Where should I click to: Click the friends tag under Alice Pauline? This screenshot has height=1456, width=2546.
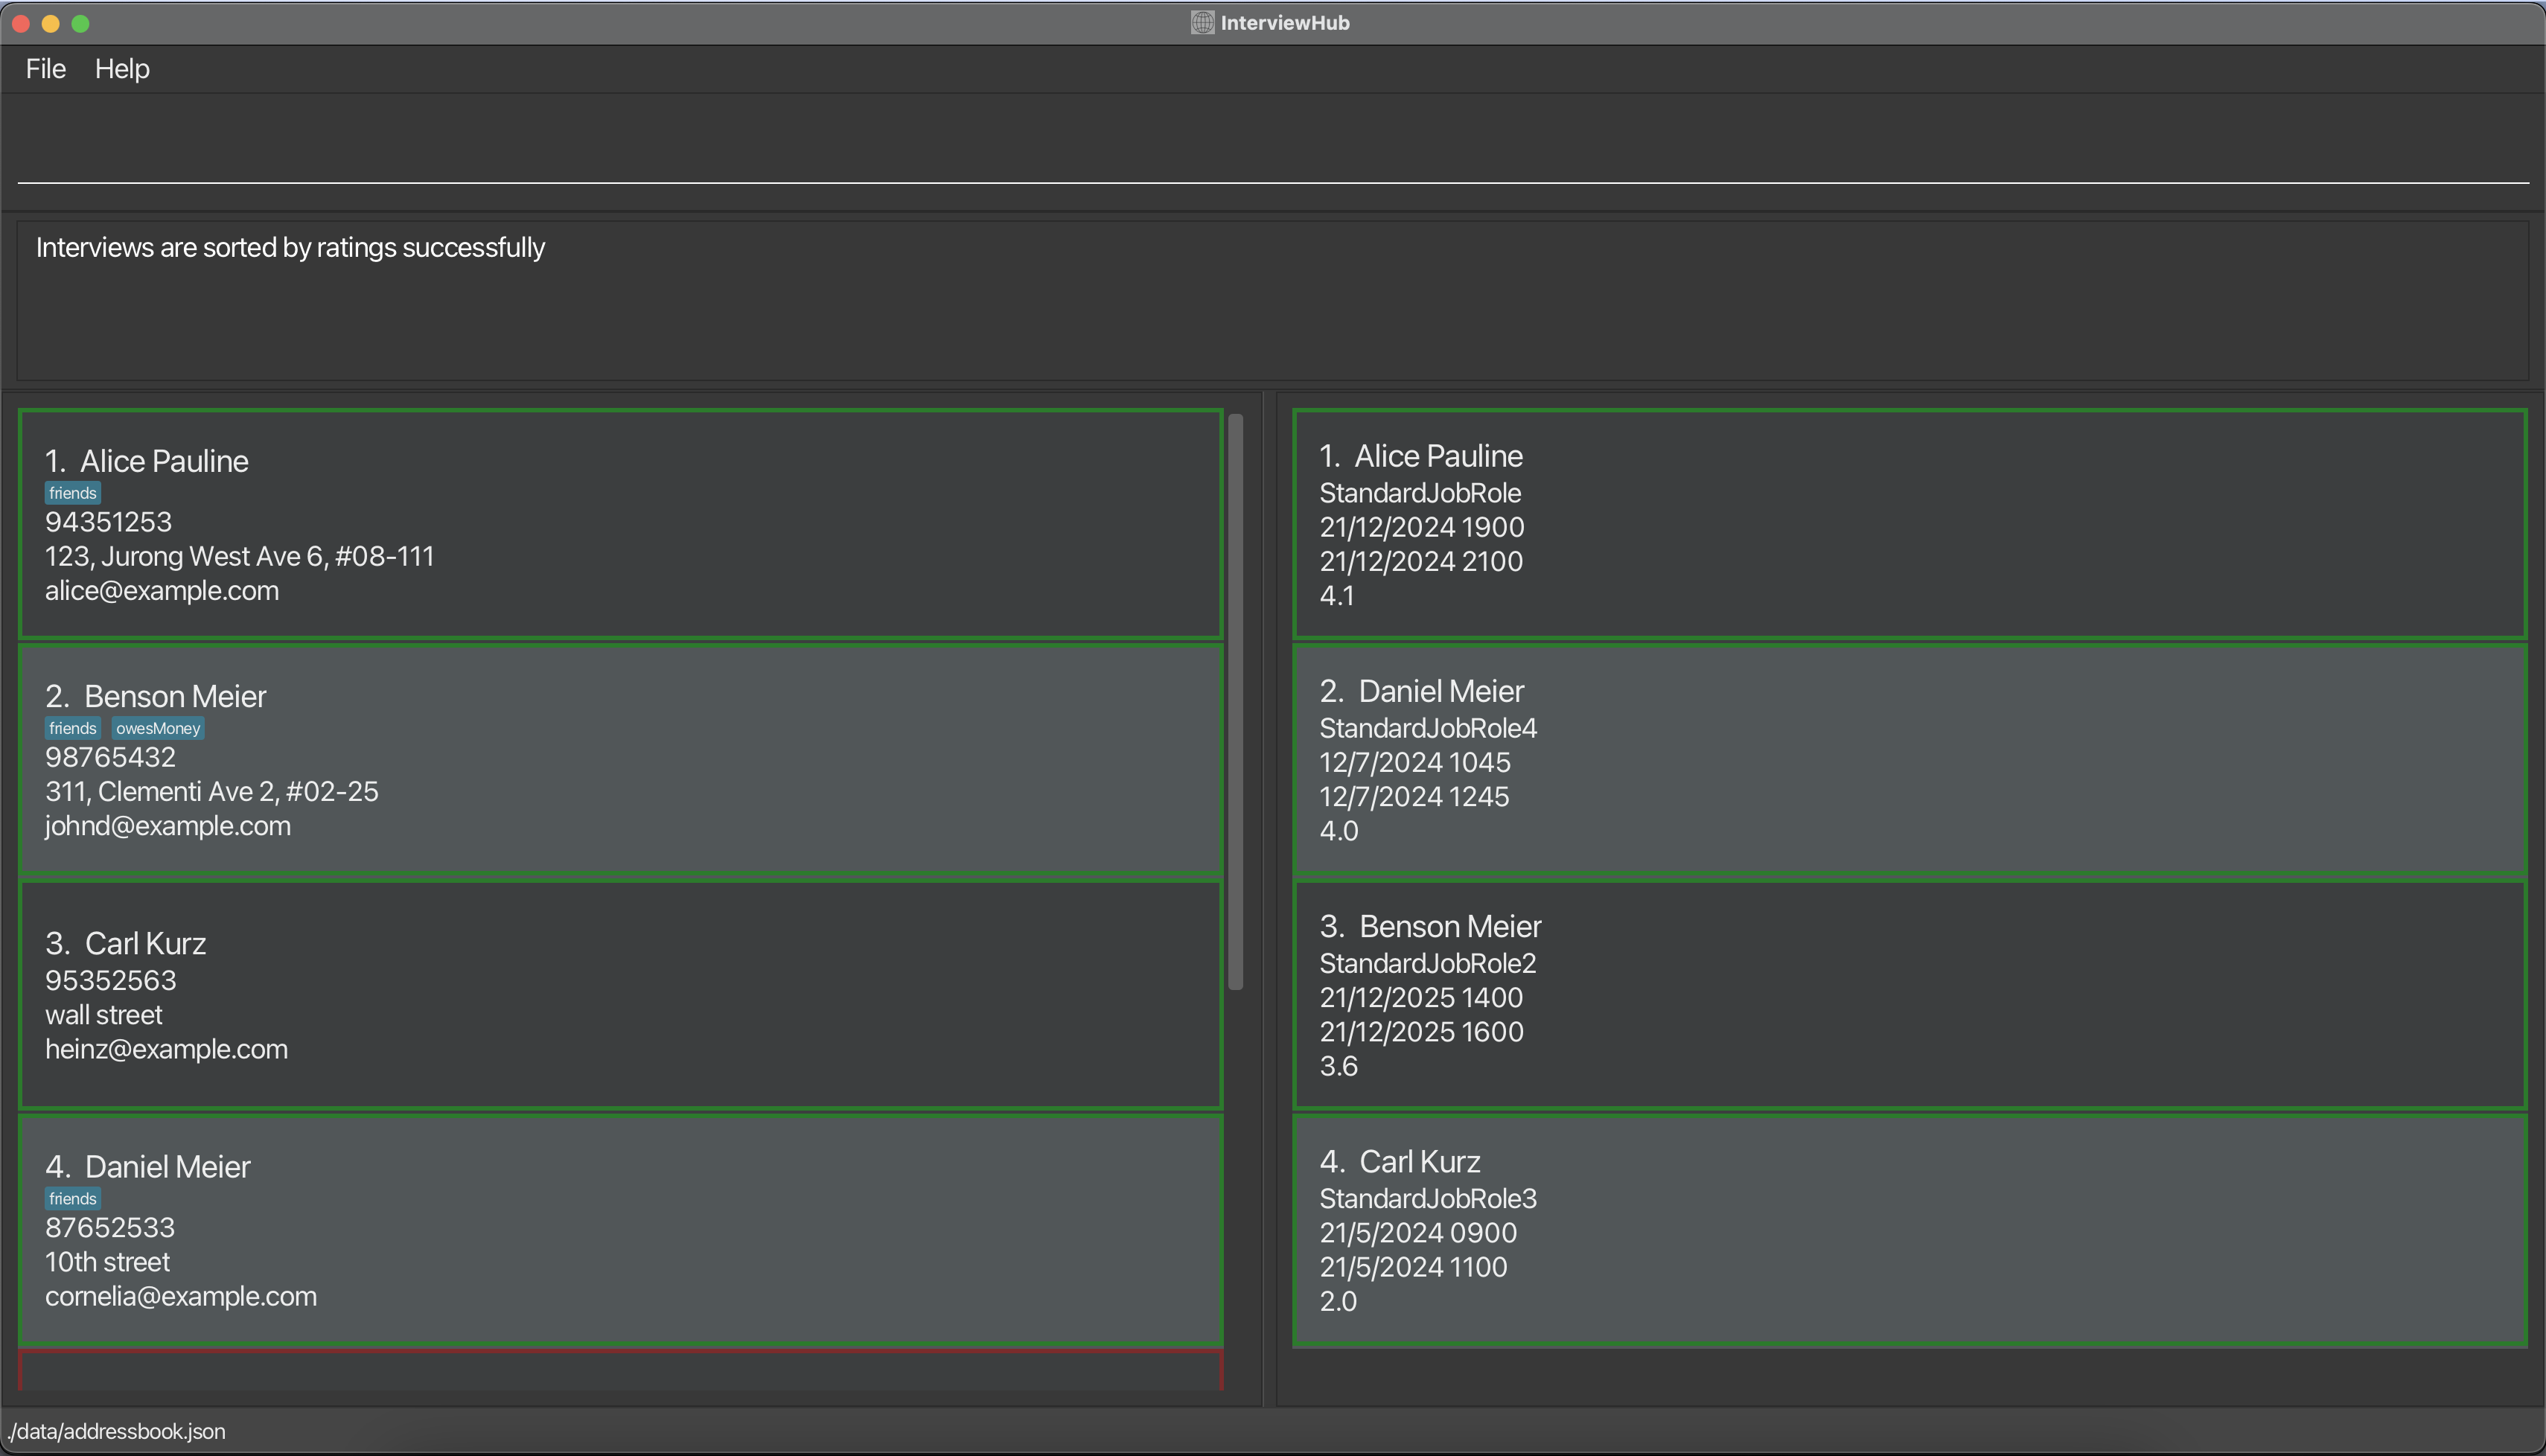pyautogui.click(x=73, y=493)
